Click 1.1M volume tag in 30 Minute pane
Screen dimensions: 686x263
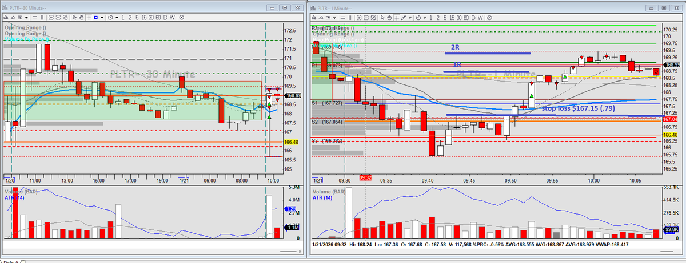pyautogui.click(x=292, y=227)
